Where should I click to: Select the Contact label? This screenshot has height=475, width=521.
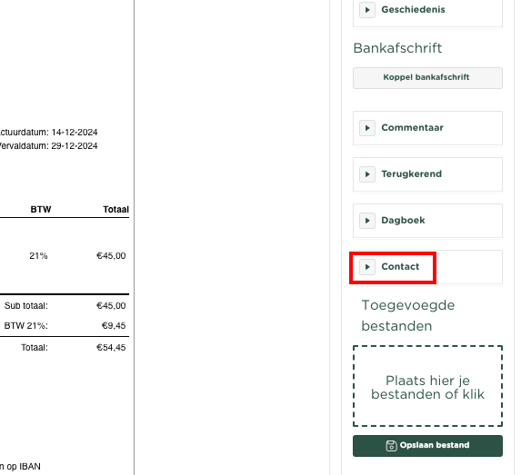pos(400,266)
